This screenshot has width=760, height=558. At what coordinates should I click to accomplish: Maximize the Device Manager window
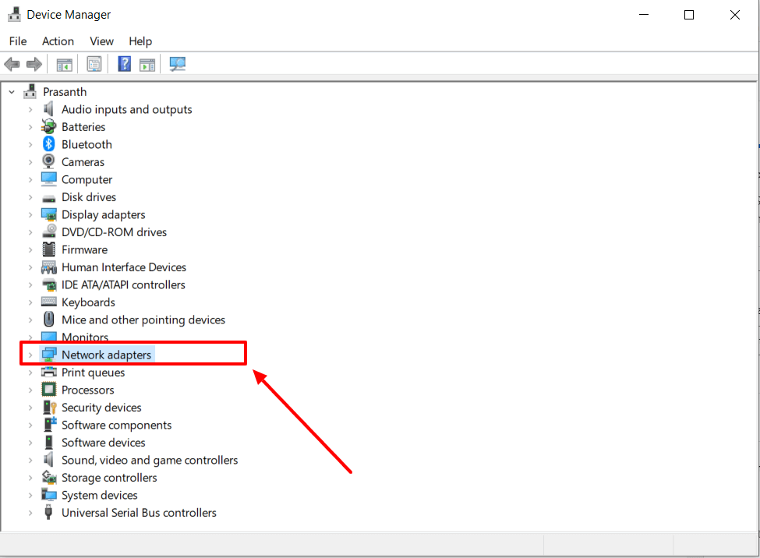(689, 15)
